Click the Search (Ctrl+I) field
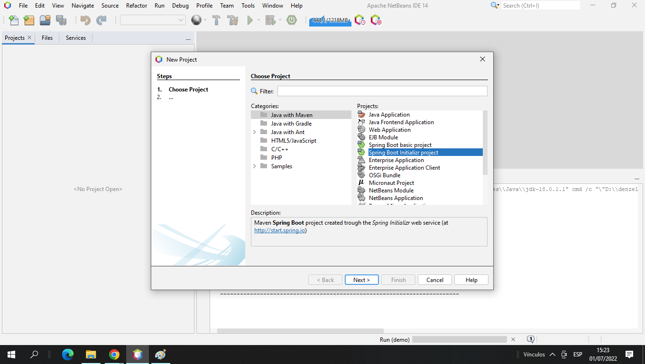 pos(541,5)
